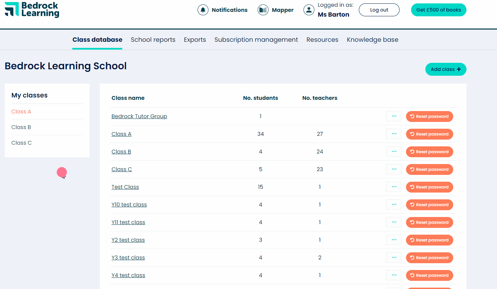497x289 pixels.
Task: Open the School reports tab
Action: pyautogui.click(x=153, y=40)
